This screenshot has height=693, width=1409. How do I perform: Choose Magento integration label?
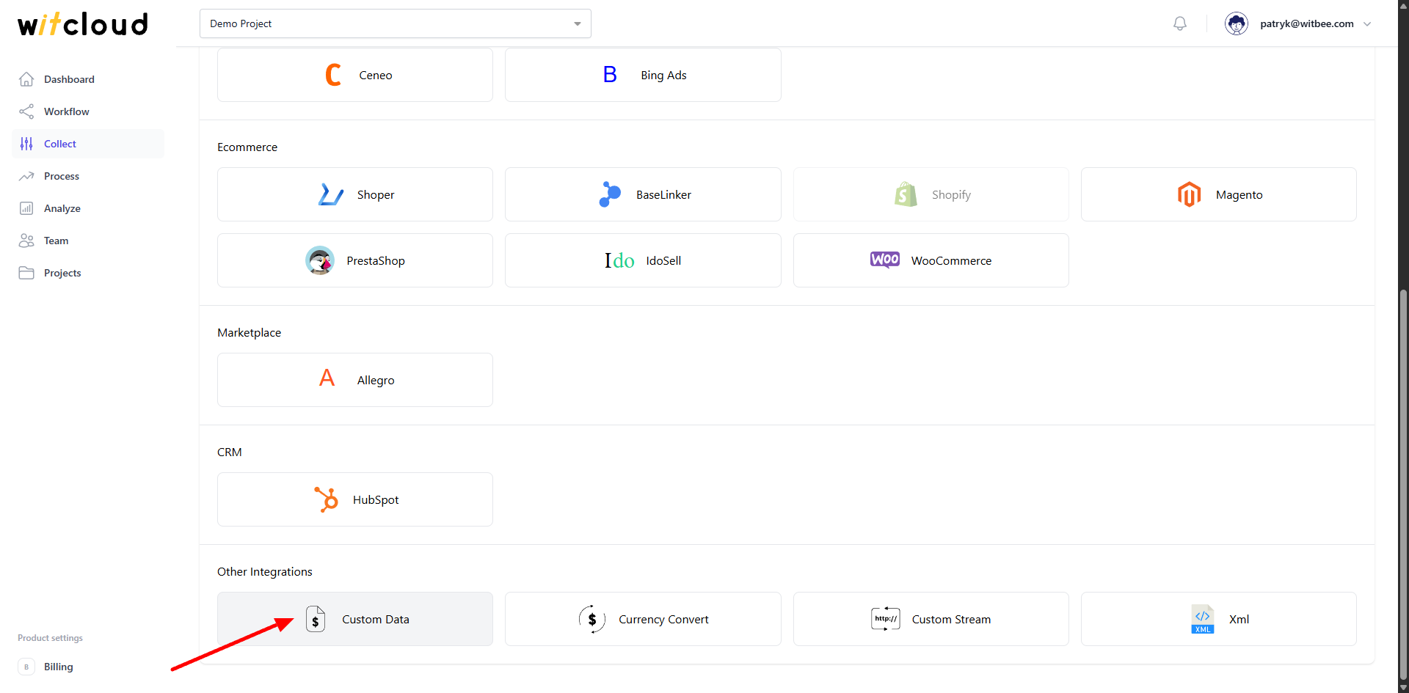coord(1239,194)
